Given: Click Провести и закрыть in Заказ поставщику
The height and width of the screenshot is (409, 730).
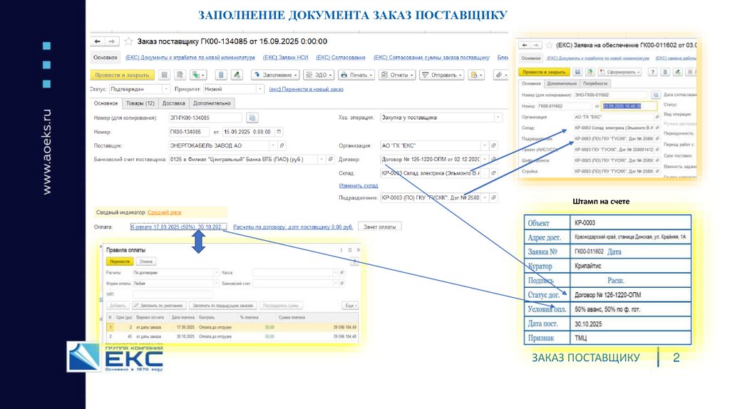Looking at the screenshot, I should coord(122,75).
